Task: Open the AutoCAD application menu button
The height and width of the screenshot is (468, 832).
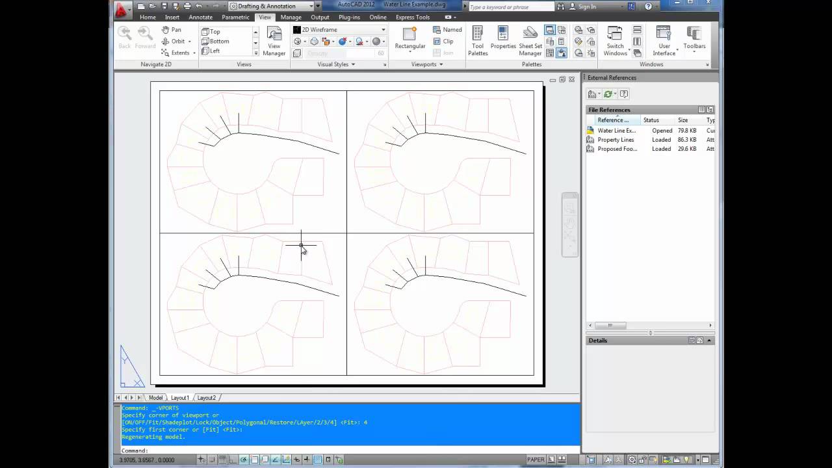Action: tap(123, 9)
